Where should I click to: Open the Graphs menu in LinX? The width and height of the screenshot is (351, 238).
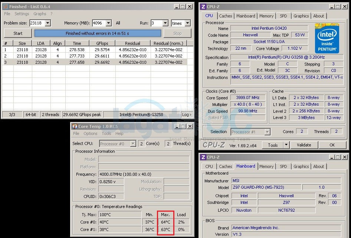(40, 14)
